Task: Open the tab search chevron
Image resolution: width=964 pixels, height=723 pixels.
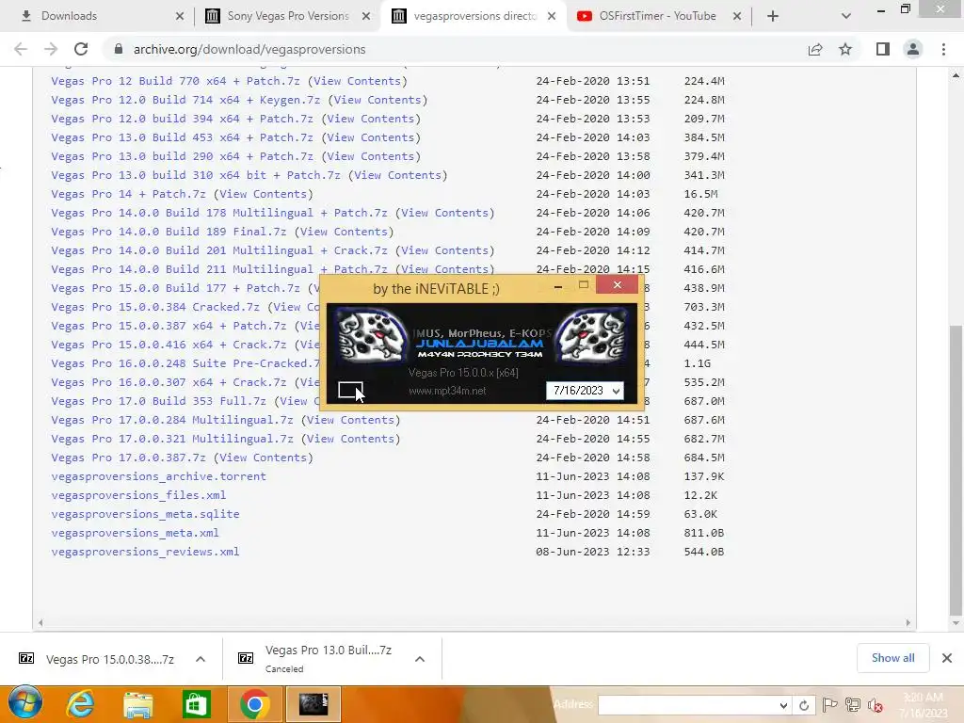Action: pyautogui.click(x=846, y=16)
